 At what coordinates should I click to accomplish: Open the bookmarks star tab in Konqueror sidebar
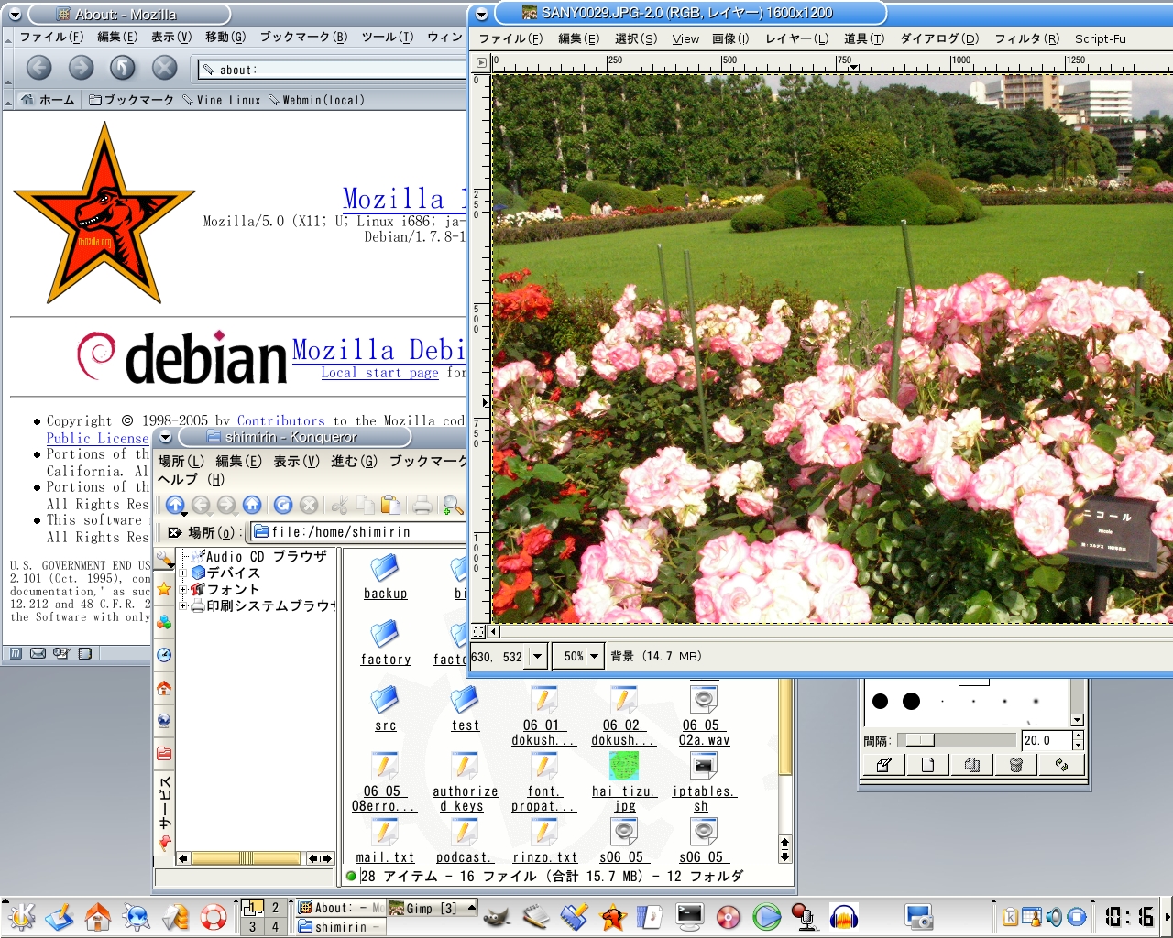[x=164, y=589]
